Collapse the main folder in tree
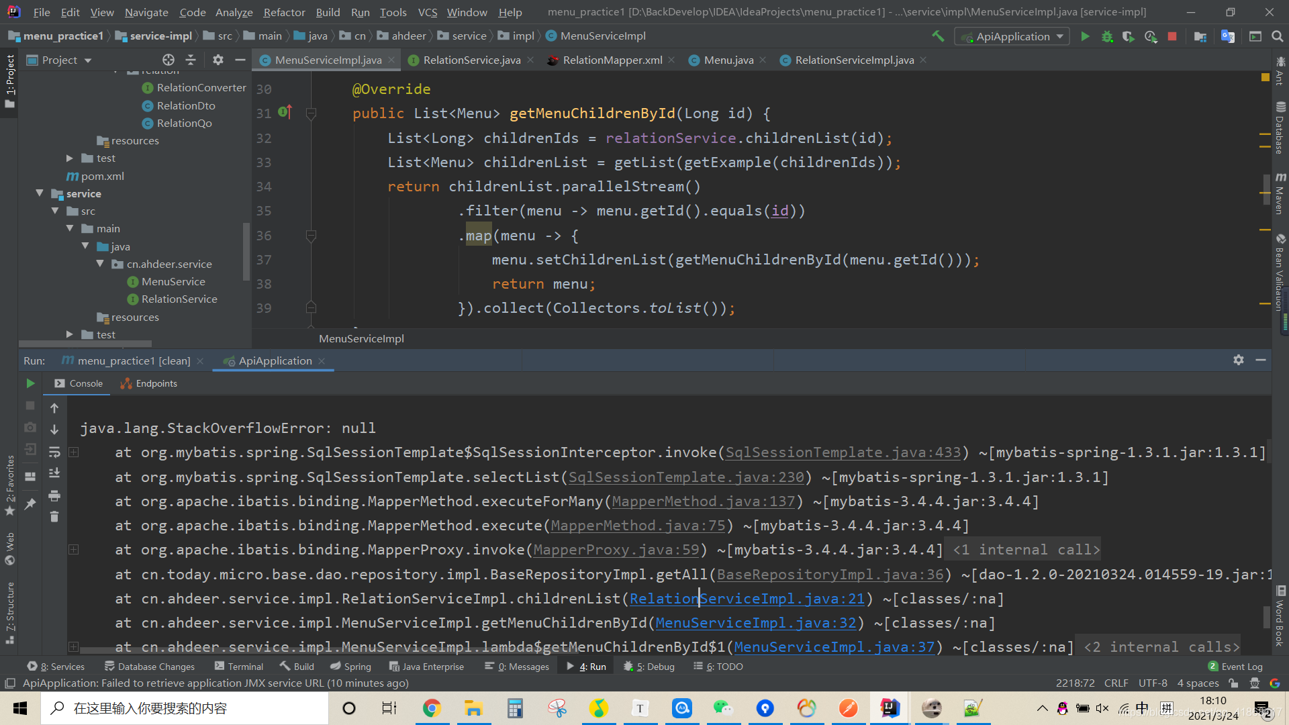Viewport: 1289px width, 725px height. [70, 228]
